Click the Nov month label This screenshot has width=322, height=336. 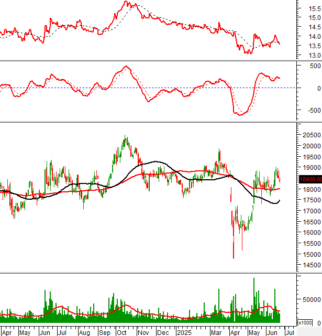(143, 332)
